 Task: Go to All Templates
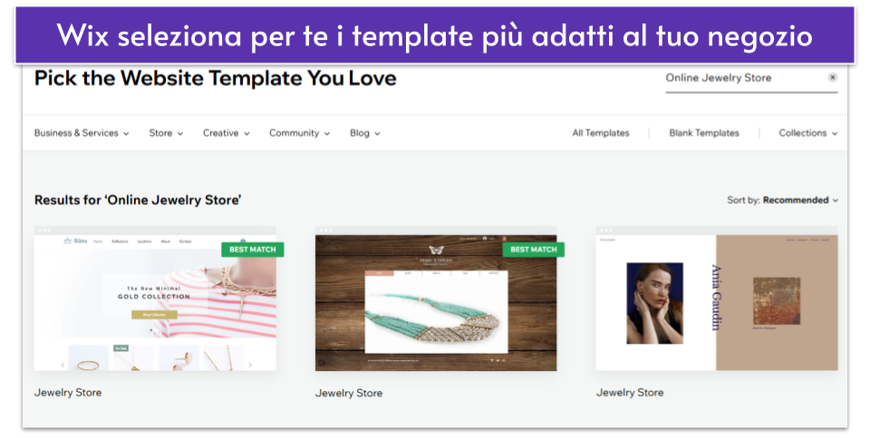point(601,133)
